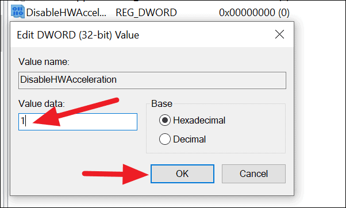The image size is (346, 208).
Task: Click the 0x00000000 (0) data cell
Action: coord(254,13)
